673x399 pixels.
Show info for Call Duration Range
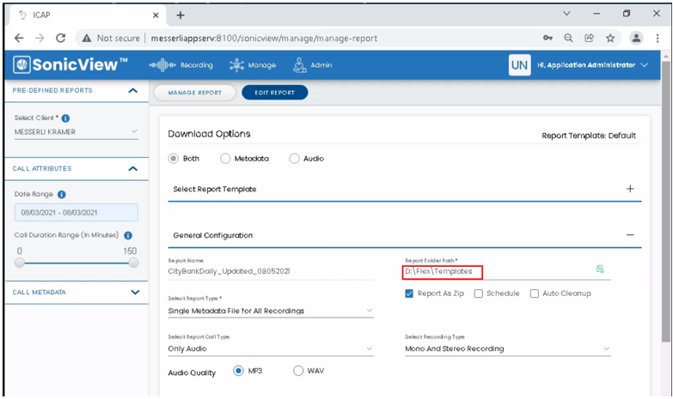[128, 235]
